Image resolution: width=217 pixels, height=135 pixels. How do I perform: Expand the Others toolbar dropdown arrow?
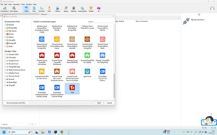click(61, 9)
